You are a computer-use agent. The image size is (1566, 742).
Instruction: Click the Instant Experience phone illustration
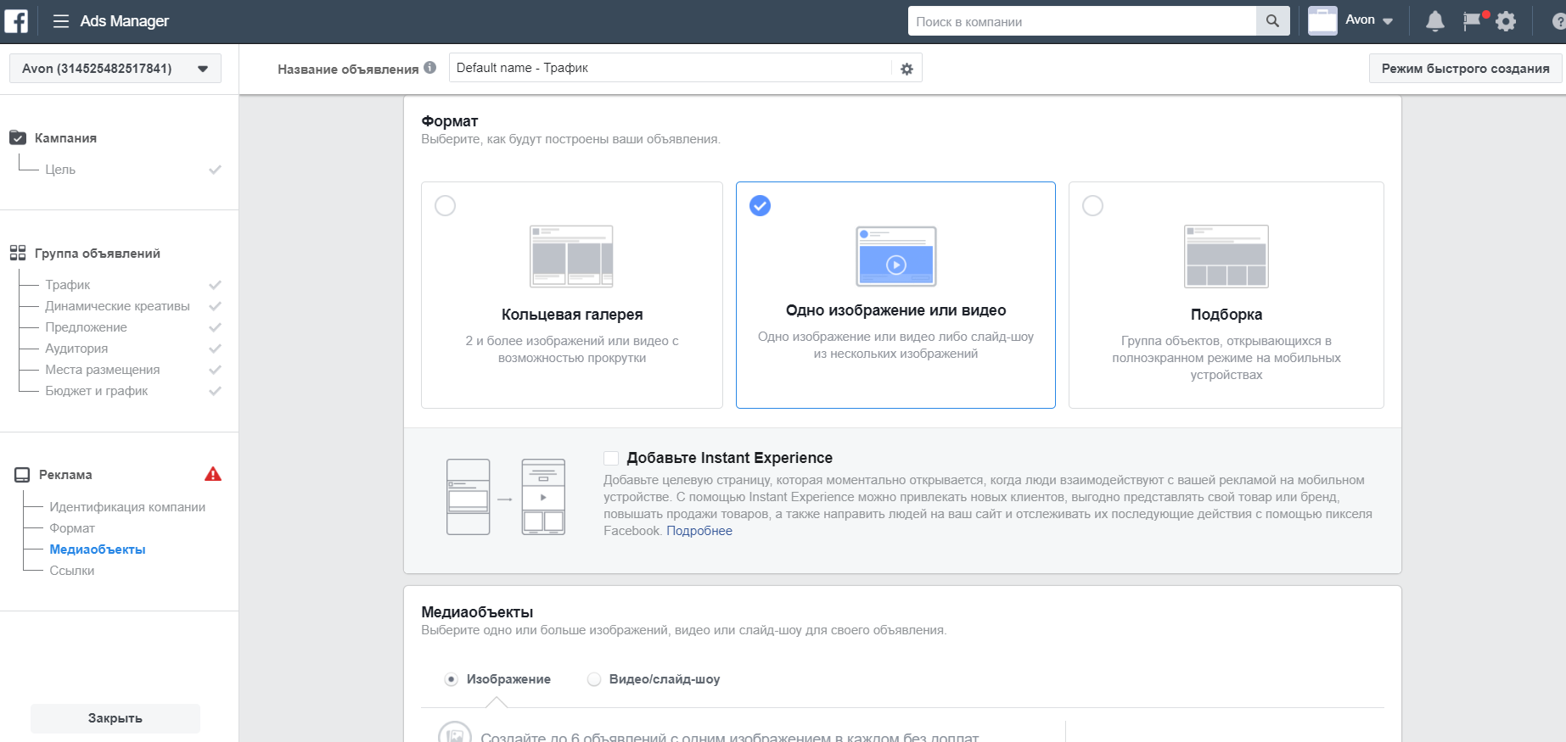(x=506, y=497)
